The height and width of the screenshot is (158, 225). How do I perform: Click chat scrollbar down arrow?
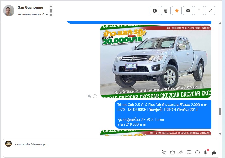coord(220,134)
